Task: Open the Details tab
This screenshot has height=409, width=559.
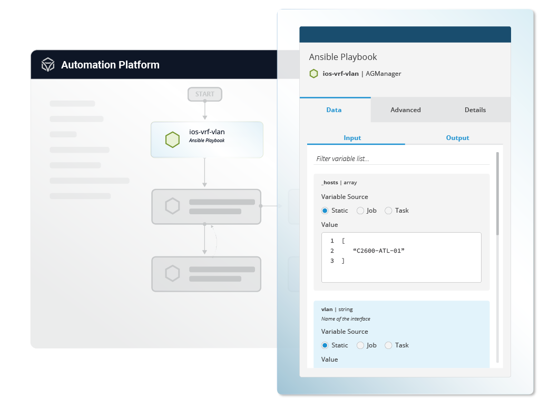Action: 475,110
